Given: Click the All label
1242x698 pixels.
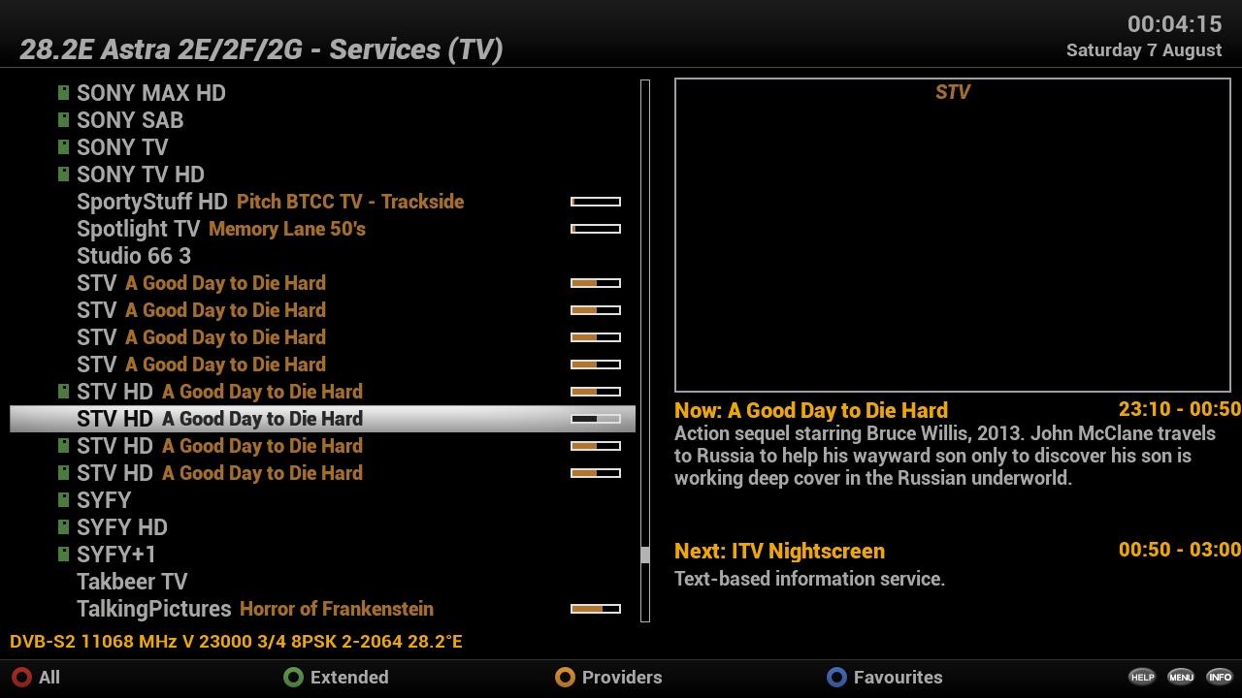Looking at the screenshot, I should point(49,678).
